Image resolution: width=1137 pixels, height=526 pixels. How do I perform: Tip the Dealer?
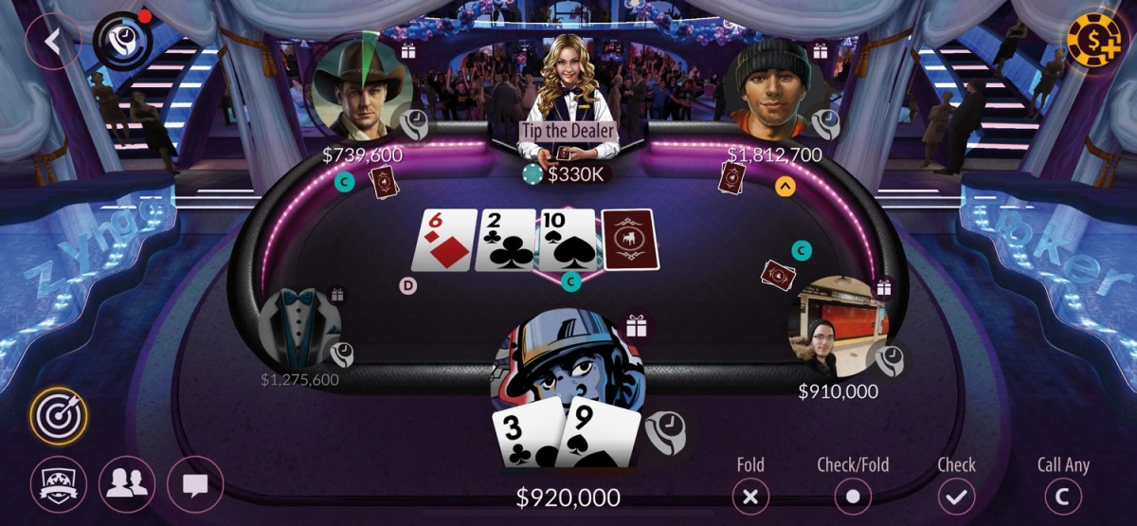point(568,130)
